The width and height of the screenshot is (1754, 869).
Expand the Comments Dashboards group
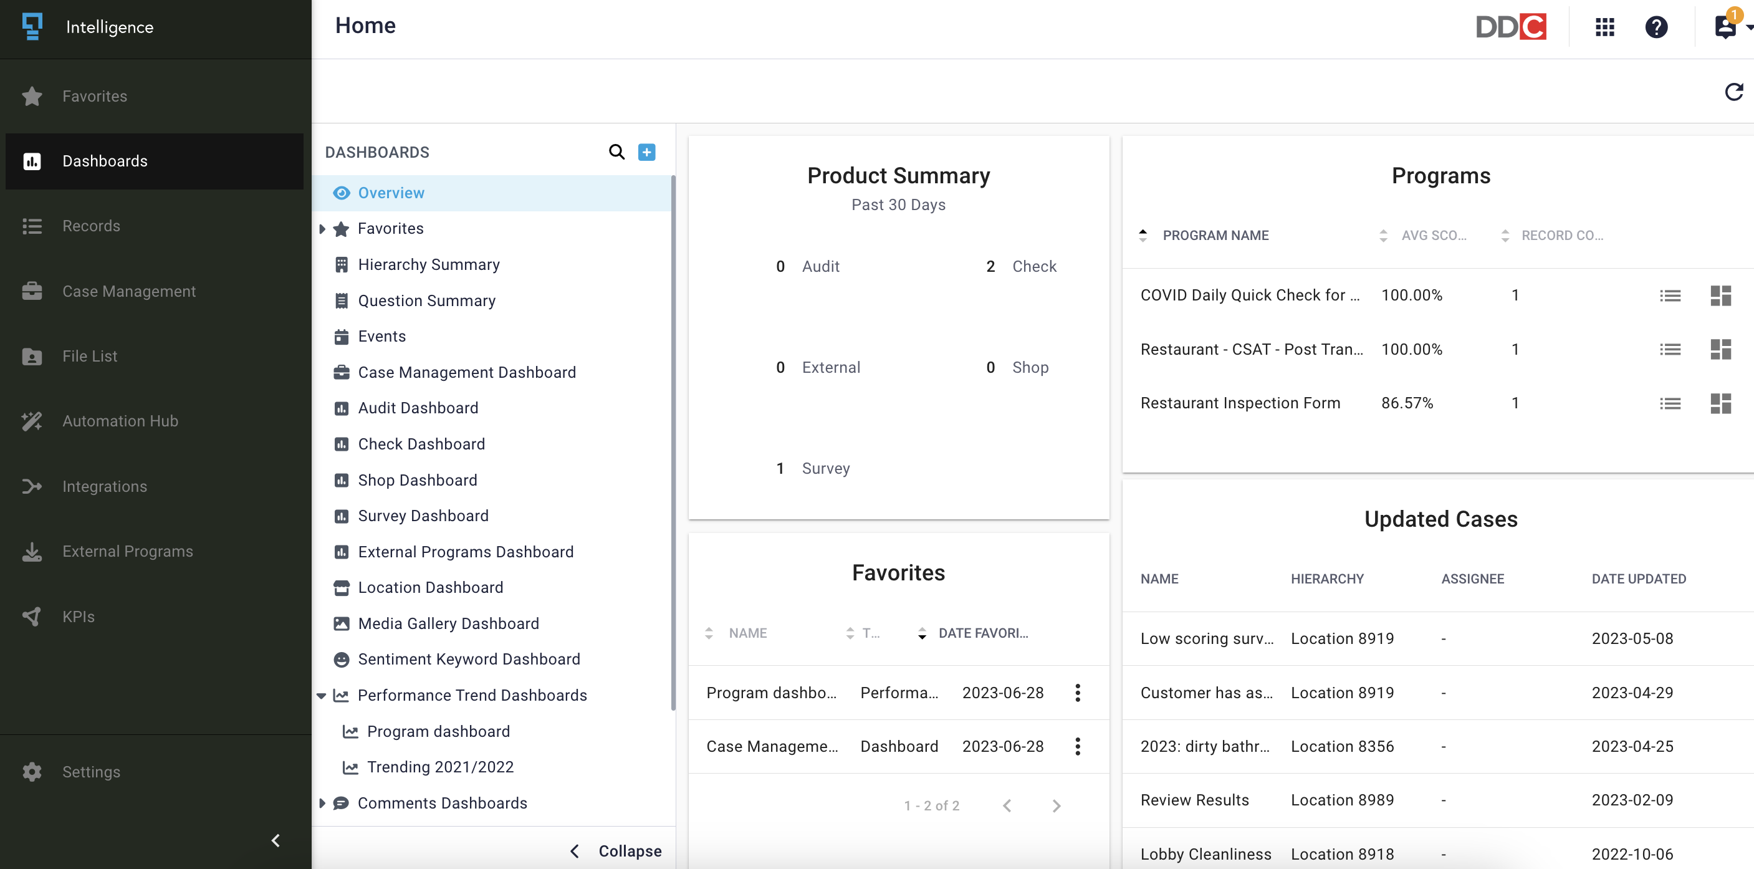322,803
